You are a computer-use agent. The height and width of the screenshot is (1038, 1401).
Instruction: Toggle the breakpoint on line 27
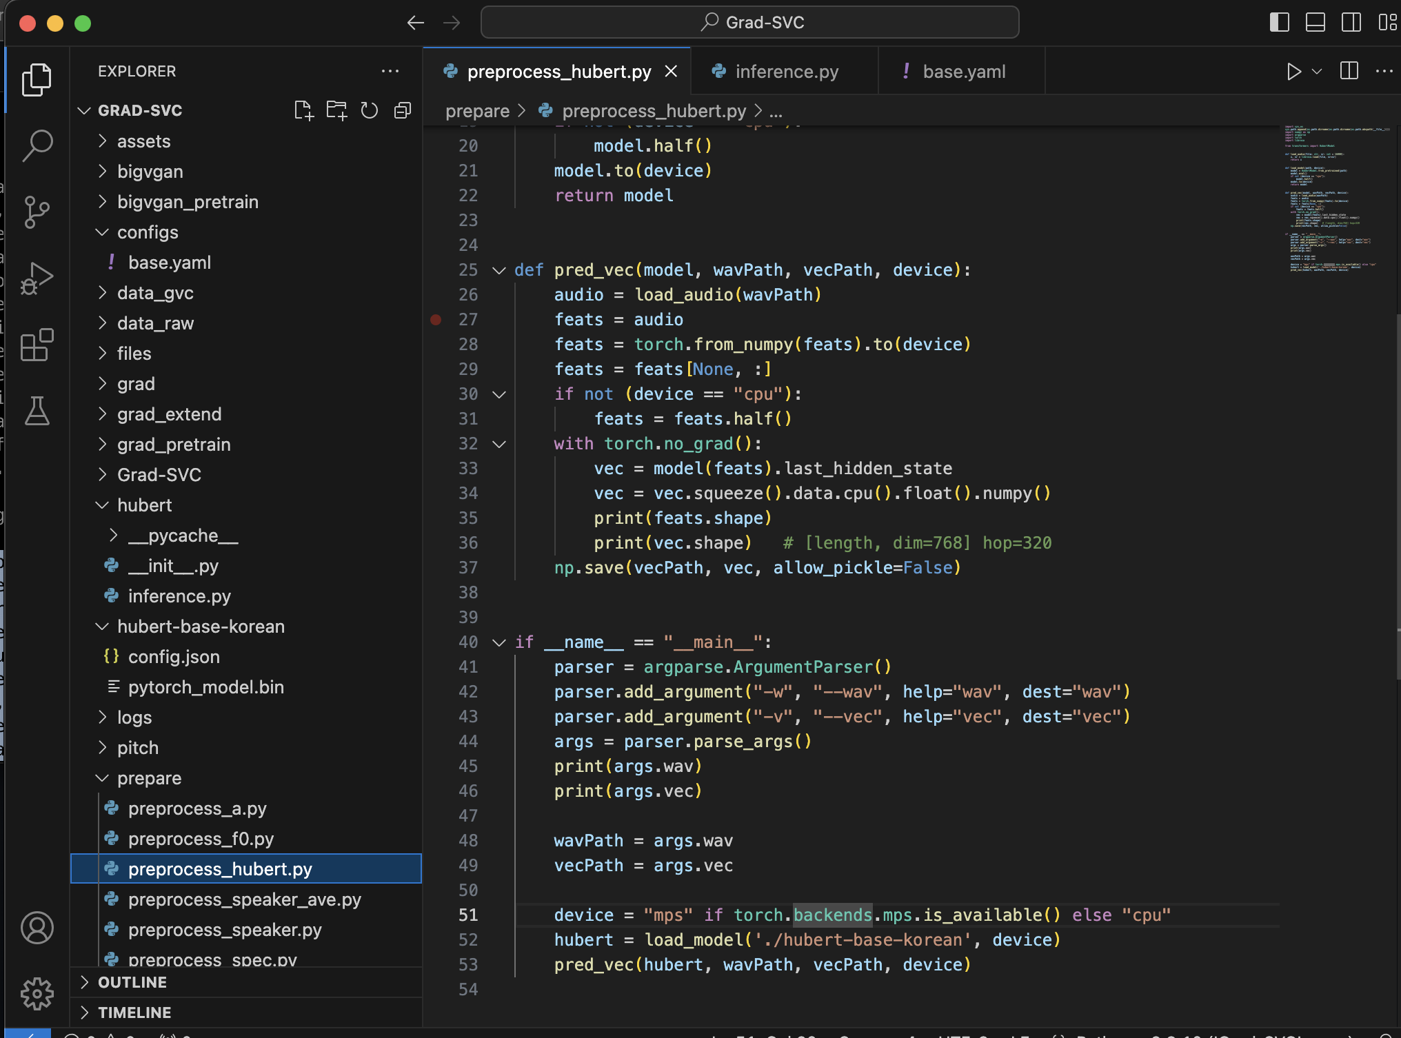(x=436, y=319)
